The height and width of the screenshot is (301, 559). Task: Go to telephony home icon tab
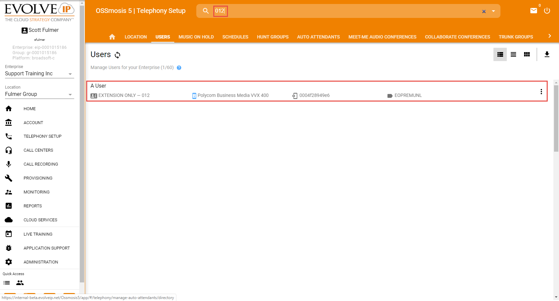tap(112, 37)
